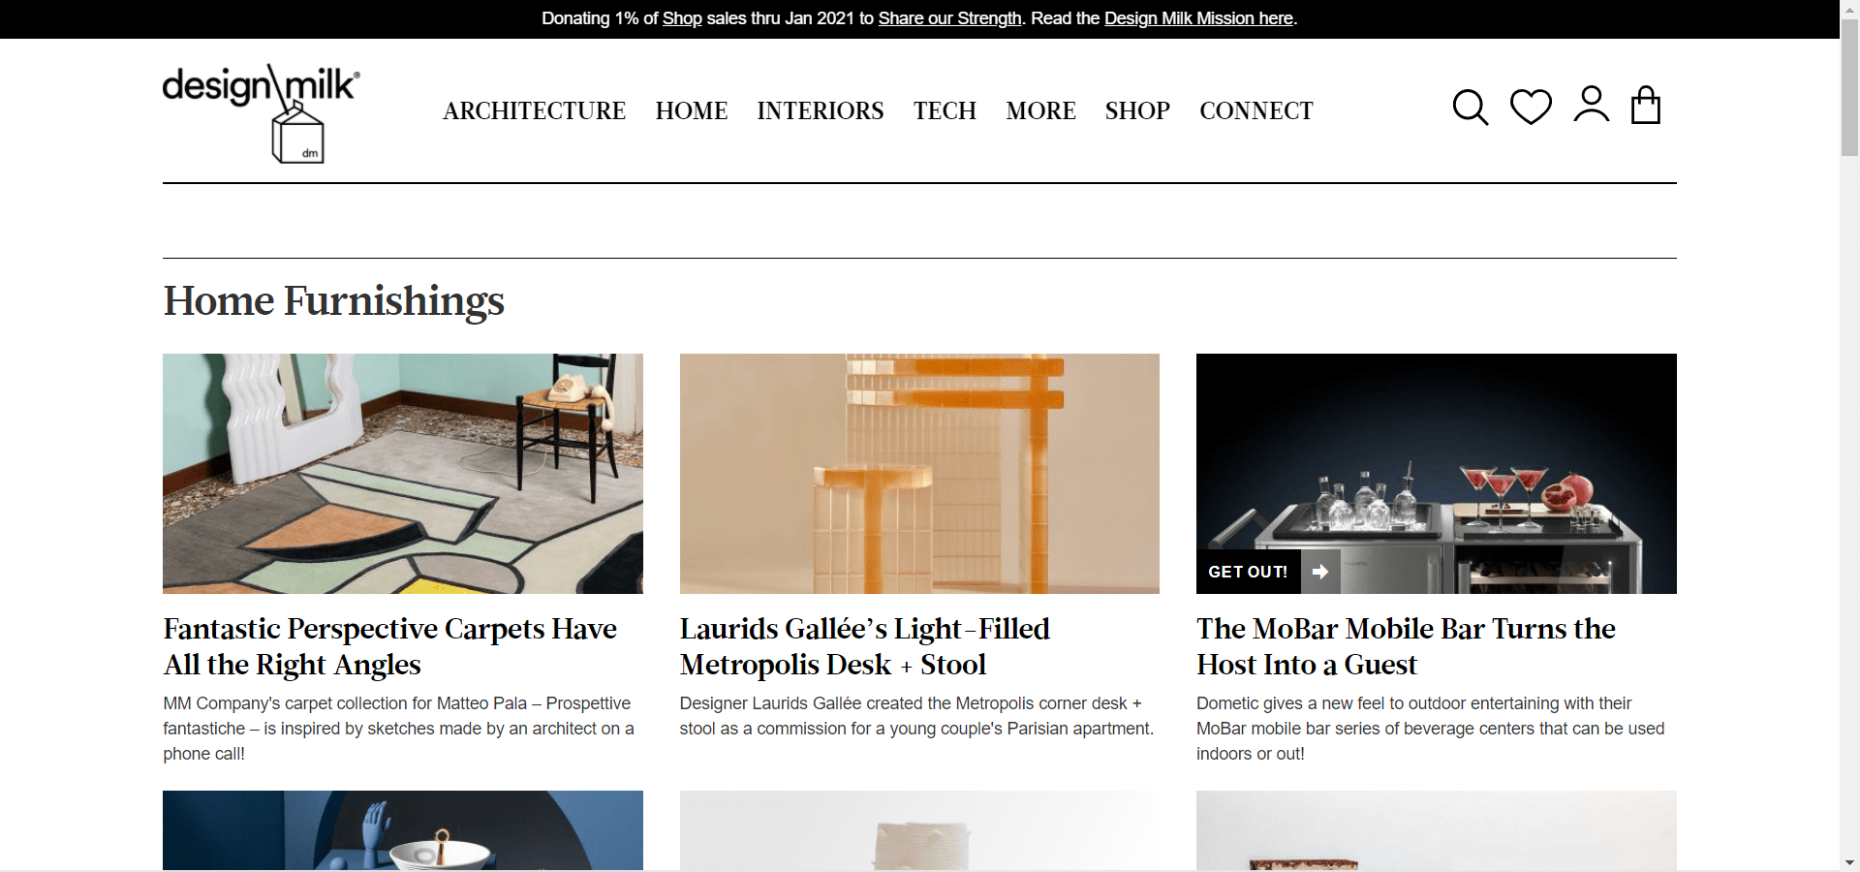Open the white woven object thumbnail
This screenshot has height=872, width=1860.
[919, 830]
